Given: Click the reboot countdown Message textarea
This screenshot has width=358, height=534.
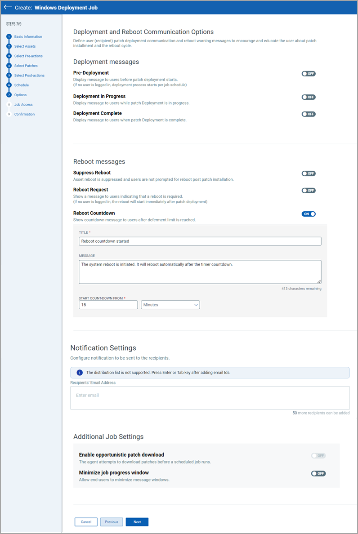Looking at the screenshot, I should click(200, 272).
